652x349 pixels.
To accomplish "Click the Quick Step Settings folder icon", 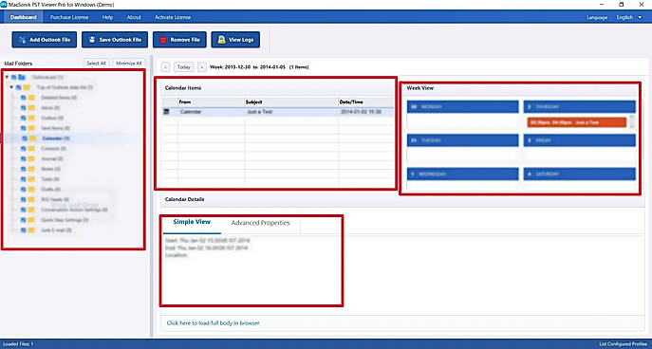I will pyautogui.click(x=31, y=220).
